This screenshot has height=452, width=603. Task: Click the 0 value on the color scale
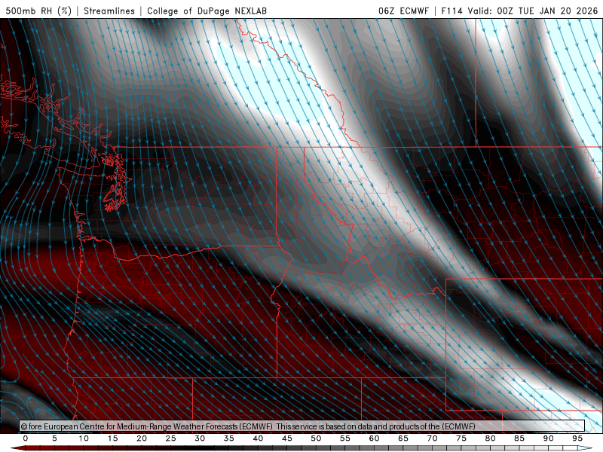click(26, 438)
